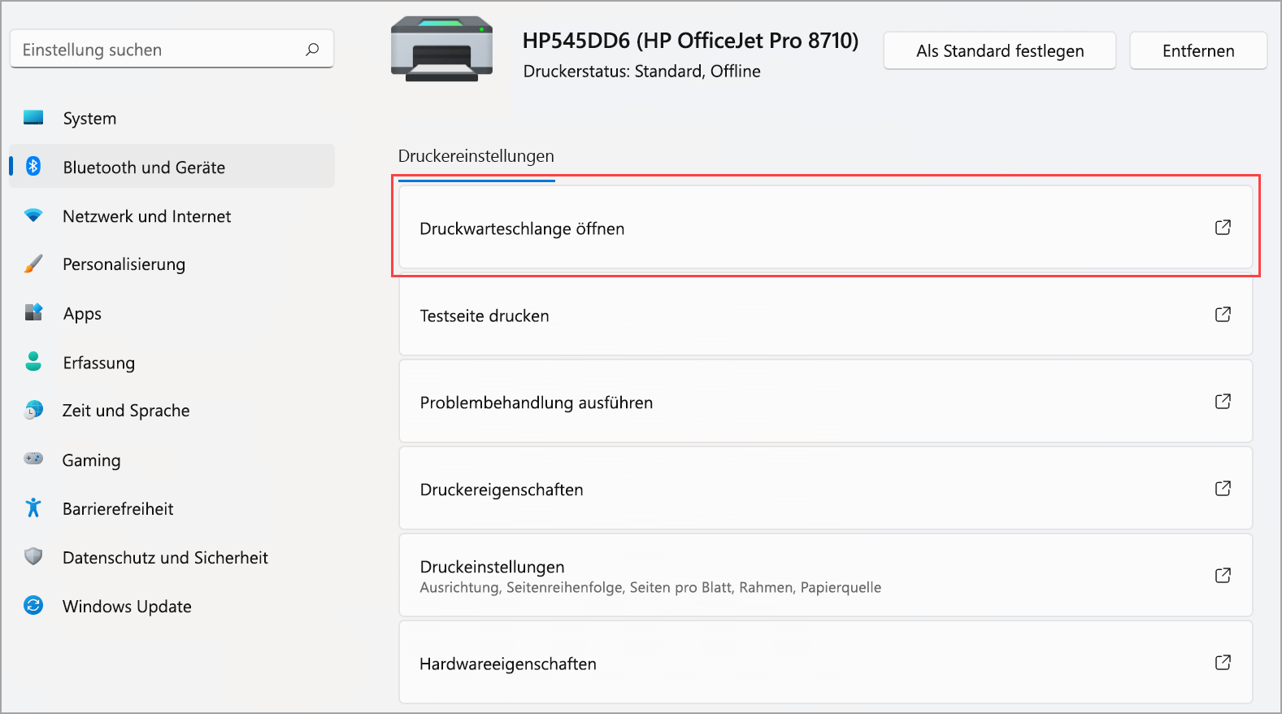Click the Bluetooth icon in sidebar

pyautogui.click(x=33, y=167)
